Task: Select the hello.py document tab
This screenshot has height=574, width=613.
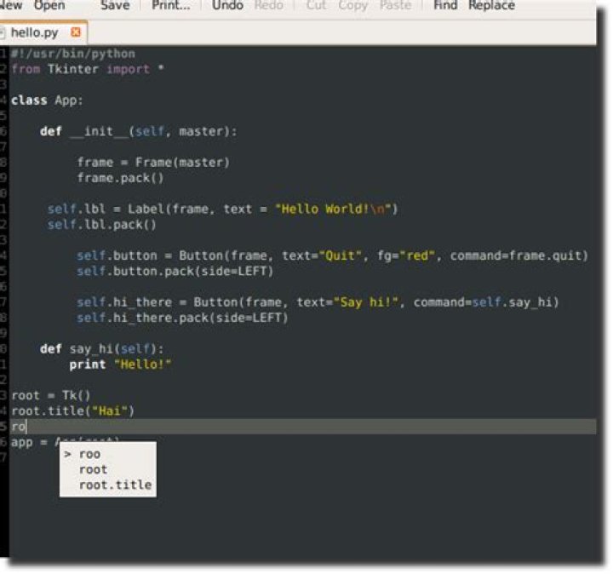Action: point(34,32)
